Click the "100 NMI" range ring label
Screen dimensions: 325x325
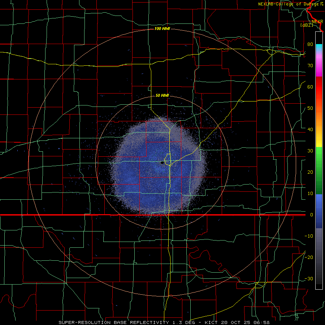pos(162,29)
